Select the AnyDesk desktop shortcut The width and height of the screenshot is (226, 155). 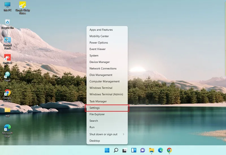(x=7, y=59)
